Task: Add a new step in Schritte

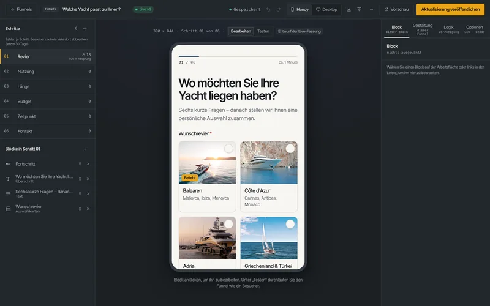Action: pyautogui.click(x=85, y=29)
